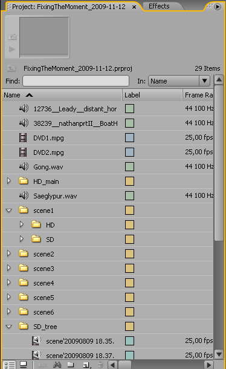Click the poster frame camera icon
Screen dimensions: 226x369
click(x=12, y=37)
